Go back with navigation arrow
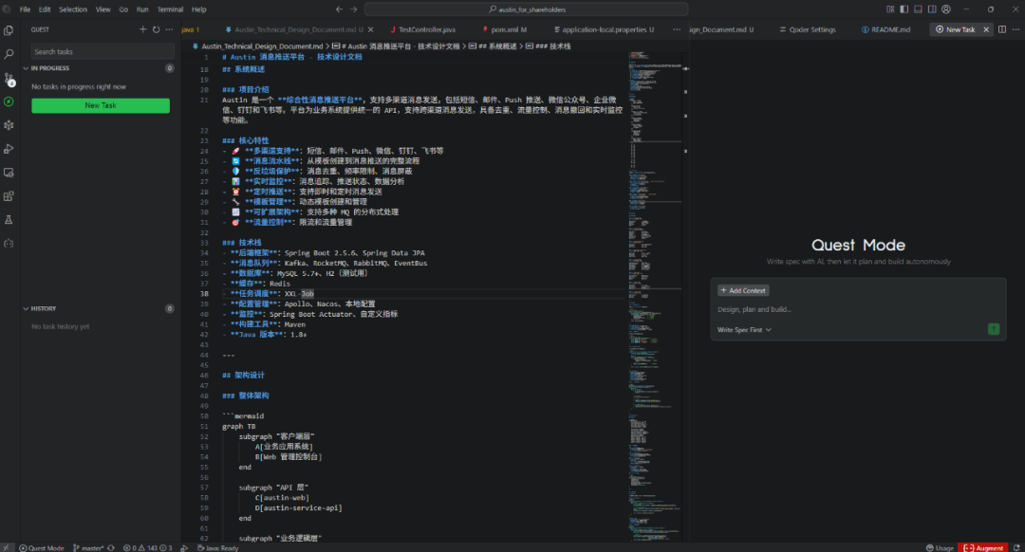This screenshot has height=552, width=1025. [339, 9]
